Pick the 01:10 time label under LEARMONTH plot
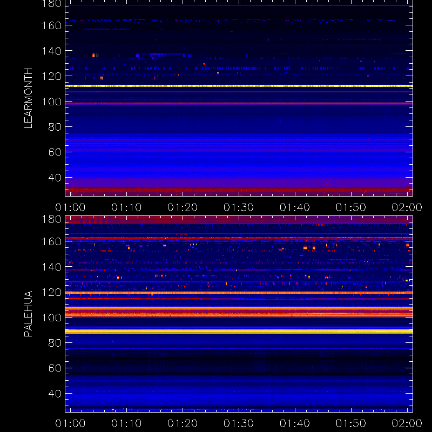 coord(126,207)
